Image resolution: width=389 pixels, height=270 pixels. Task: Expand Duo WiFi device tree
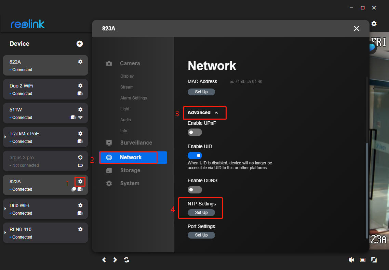5,209
